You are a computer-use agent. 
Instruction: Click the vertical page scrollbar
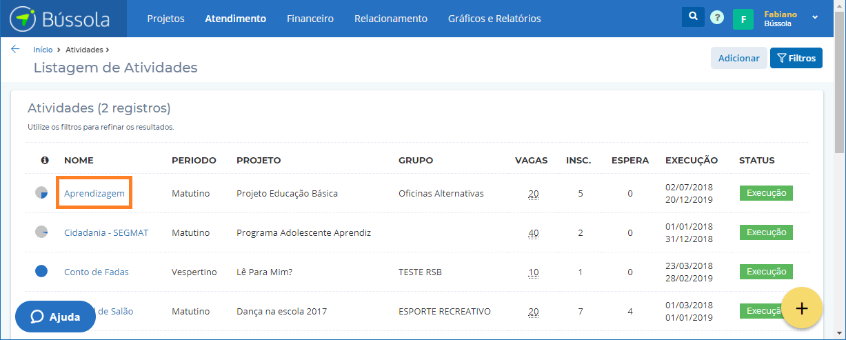[839, 103]
